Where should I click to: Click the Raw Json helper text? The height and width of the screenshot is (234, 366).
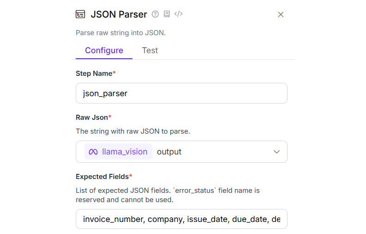133,131
